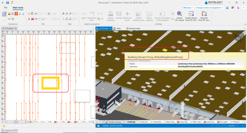Open the General data tab
Screen dimensions: 247x133
(133, 28)
